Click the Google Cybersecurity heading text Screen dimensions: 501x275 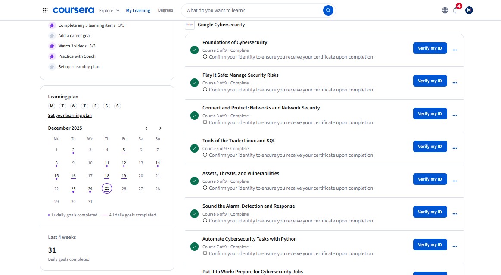(221, 25)
